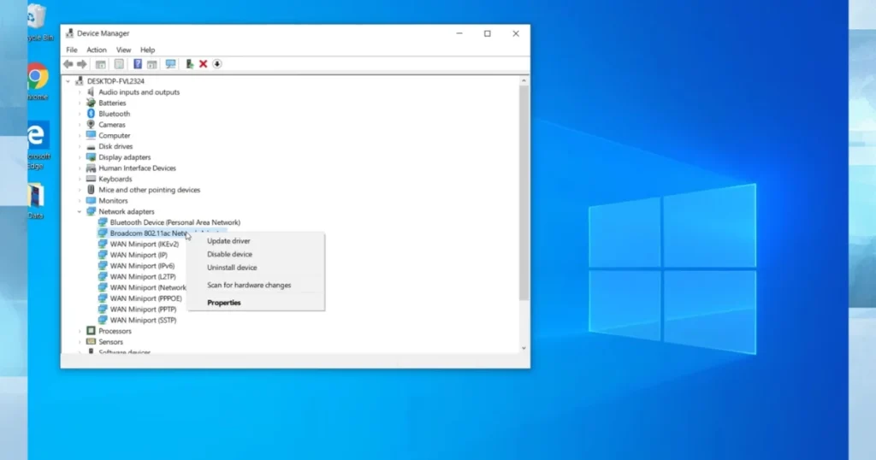Screen dimensions: 876x460
Task: Select the Cameras category icon
Action: point(91,125)
